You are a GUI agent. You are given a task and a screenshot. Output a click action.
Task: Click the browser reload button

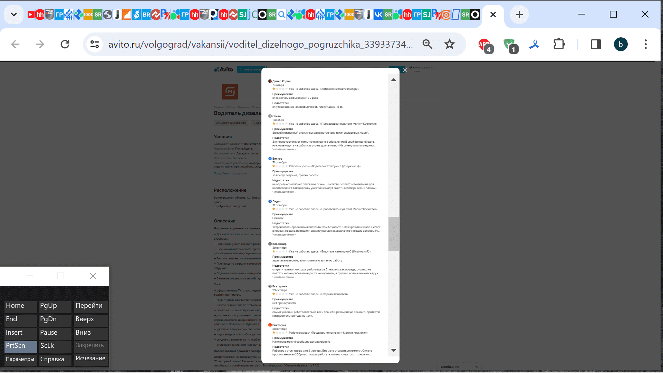(x=65, y=44)
